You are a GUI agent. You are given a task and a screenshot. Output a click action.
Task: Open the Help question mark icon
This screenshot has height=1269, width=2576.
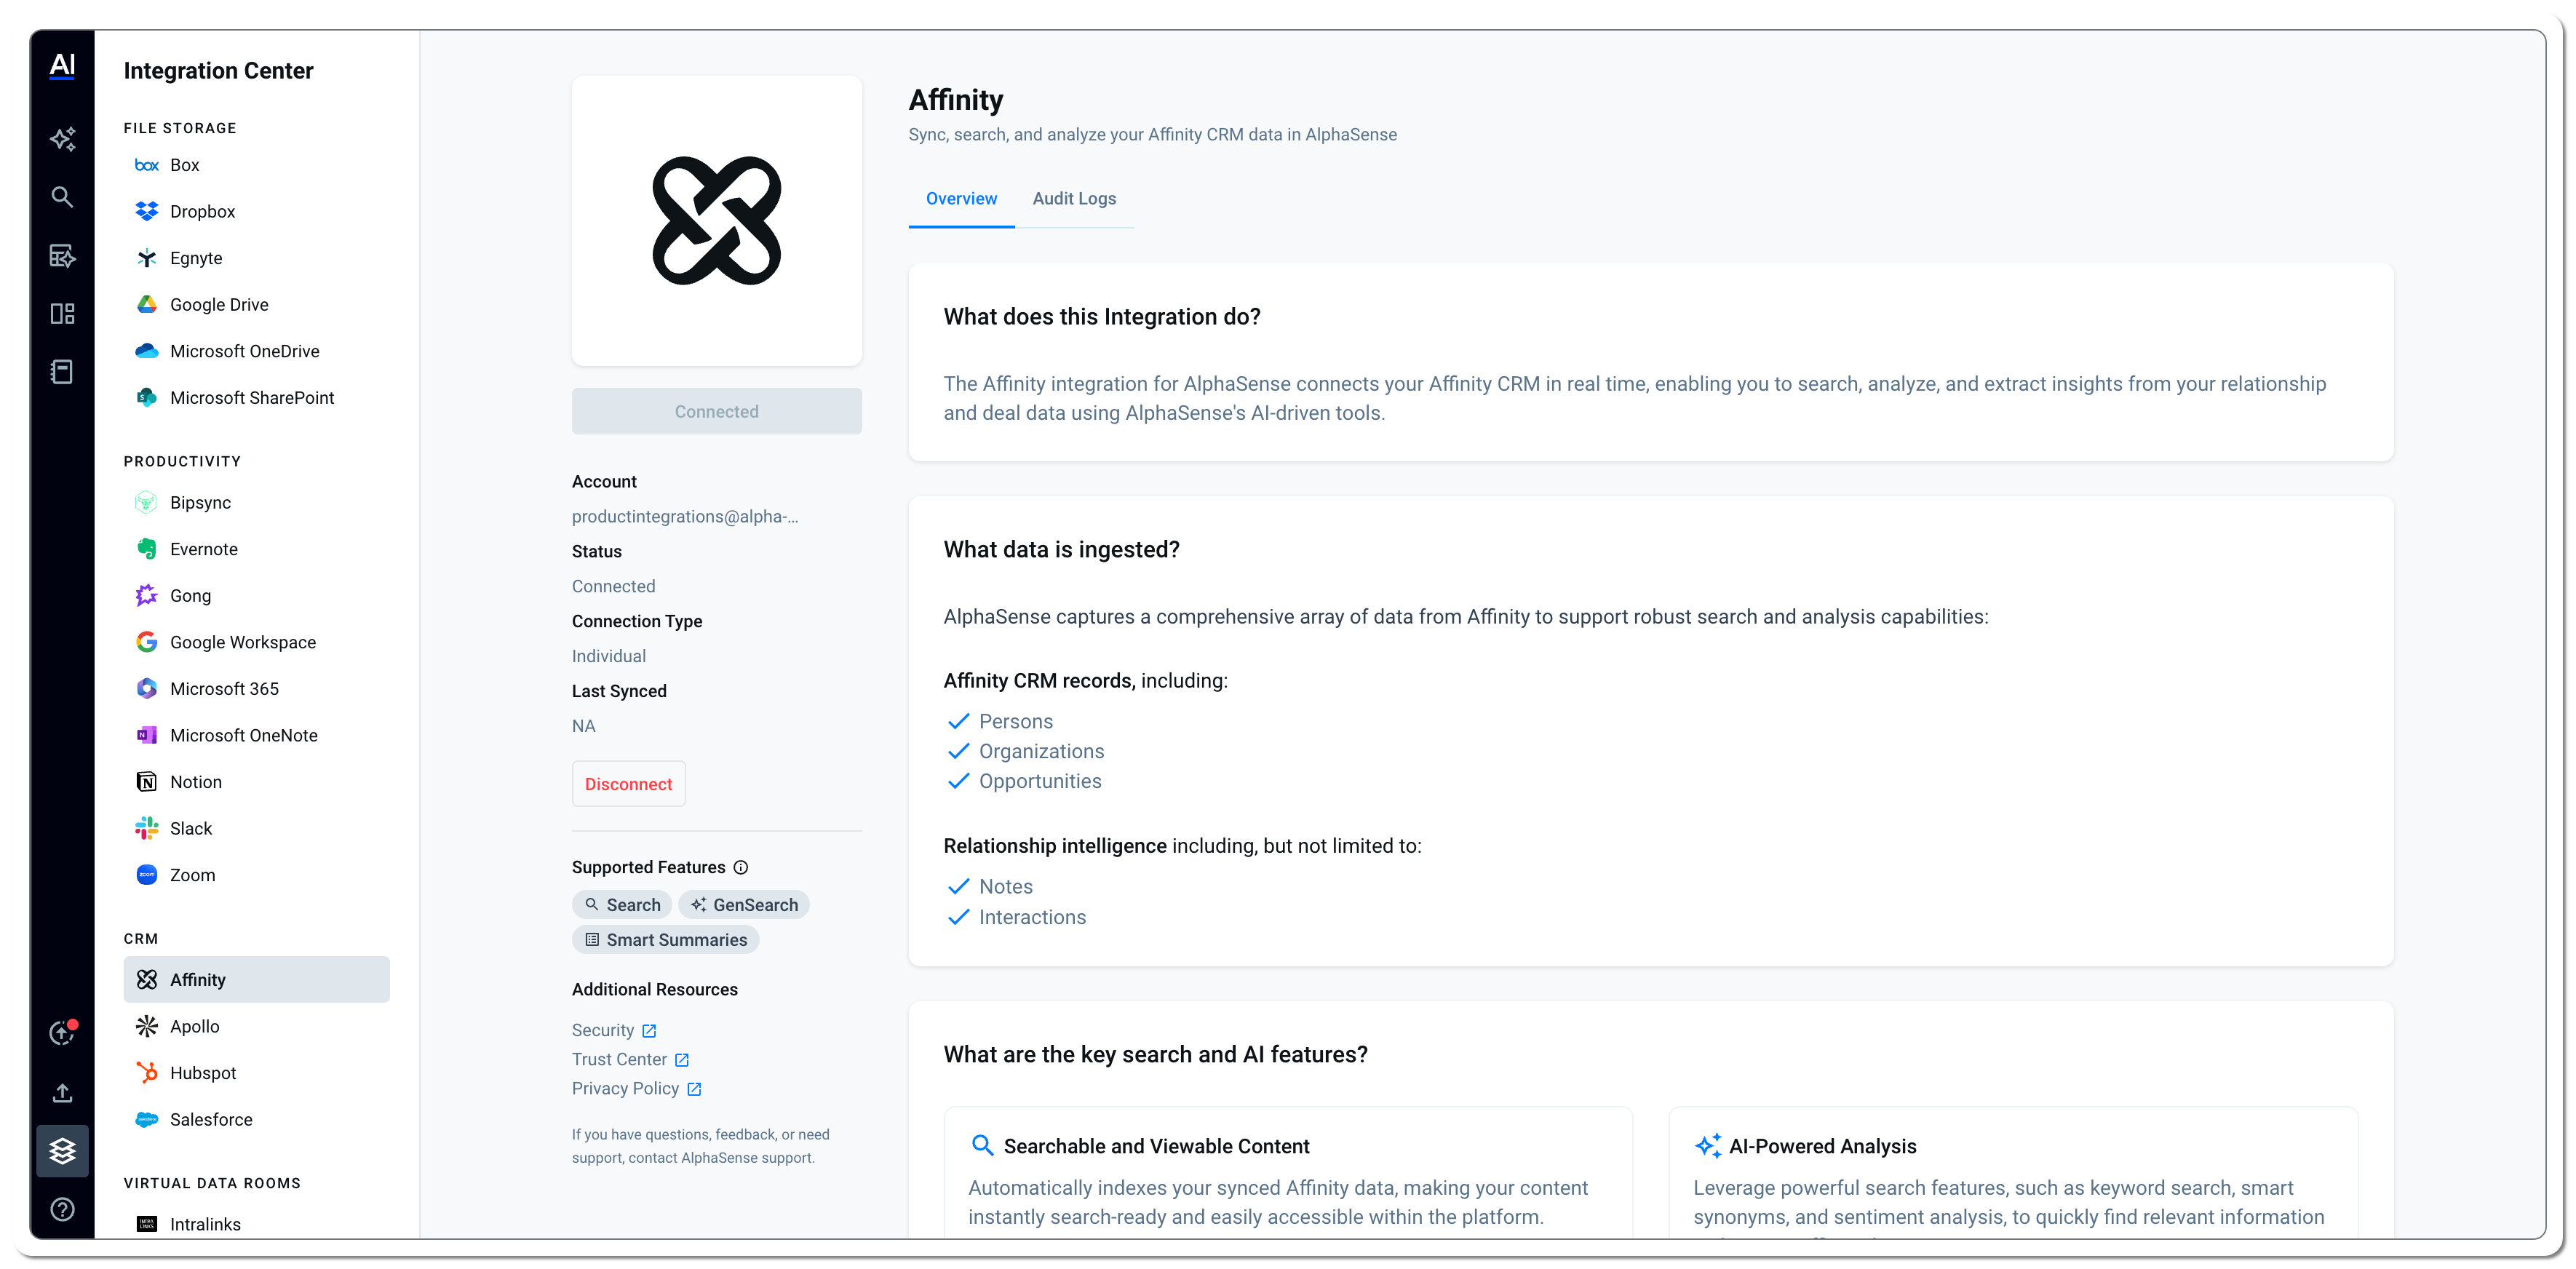62,1210
